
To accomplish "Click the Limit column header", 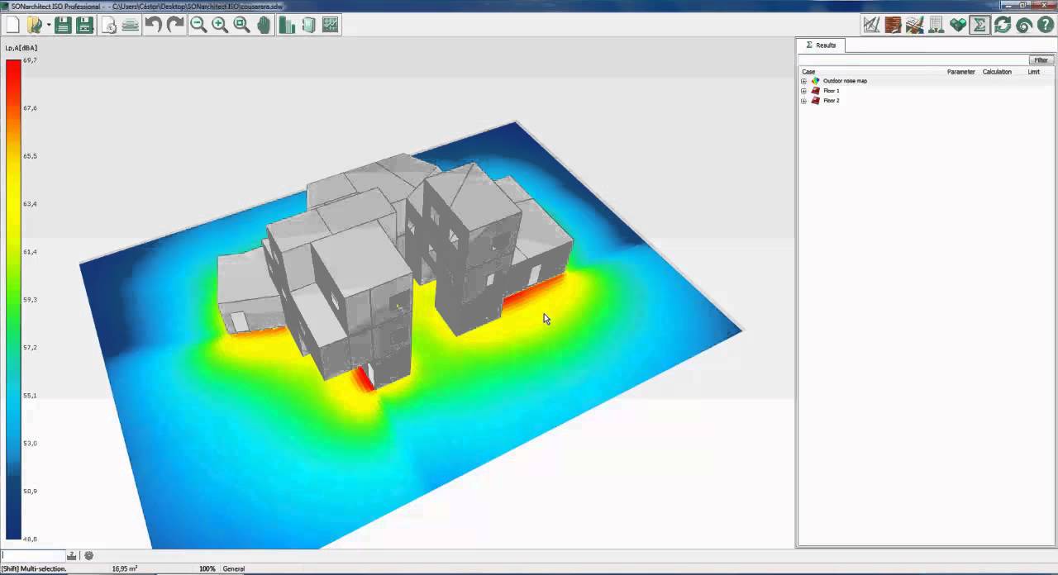I will coord(1033,72).
